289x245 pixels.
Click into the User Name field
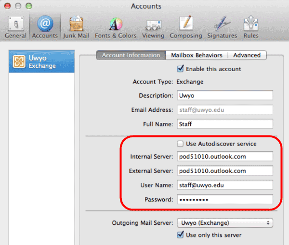click(x=225, y=185)
